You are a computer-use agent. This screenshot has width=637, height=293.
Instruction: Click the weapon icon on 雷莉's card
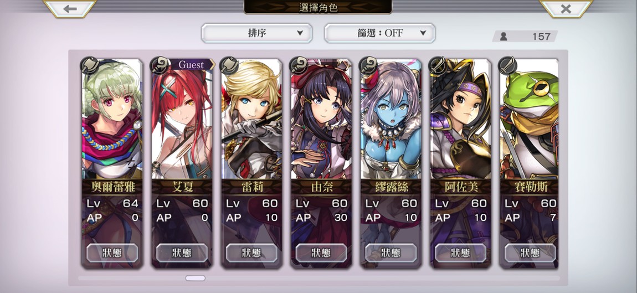tap(228, 65)
